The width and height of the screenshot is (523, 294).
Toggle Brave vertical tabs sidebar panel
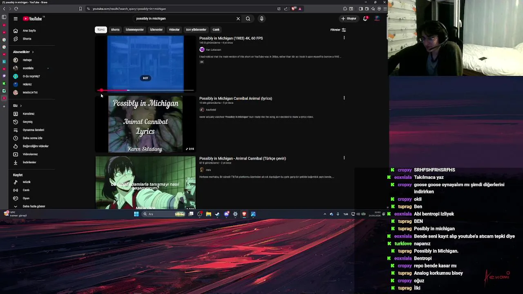tap(4, 17)
